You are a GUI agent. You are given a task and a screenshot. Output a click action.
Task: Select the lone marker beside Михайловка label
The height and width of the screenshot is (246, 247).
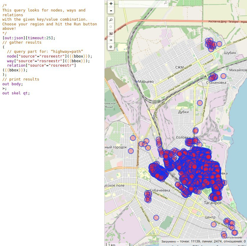(223, 76)
